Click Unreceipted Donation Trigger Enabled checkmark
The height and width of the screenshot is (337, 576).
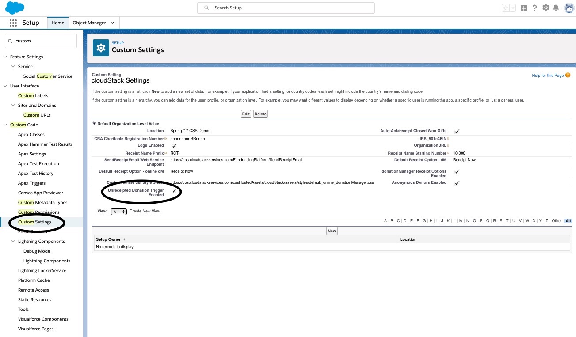point(174,191)
